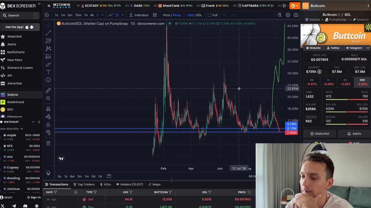Switch to the Top Traders tab
Image resolution: width=371 pixels, height=208 pixels.
point(84,185)
